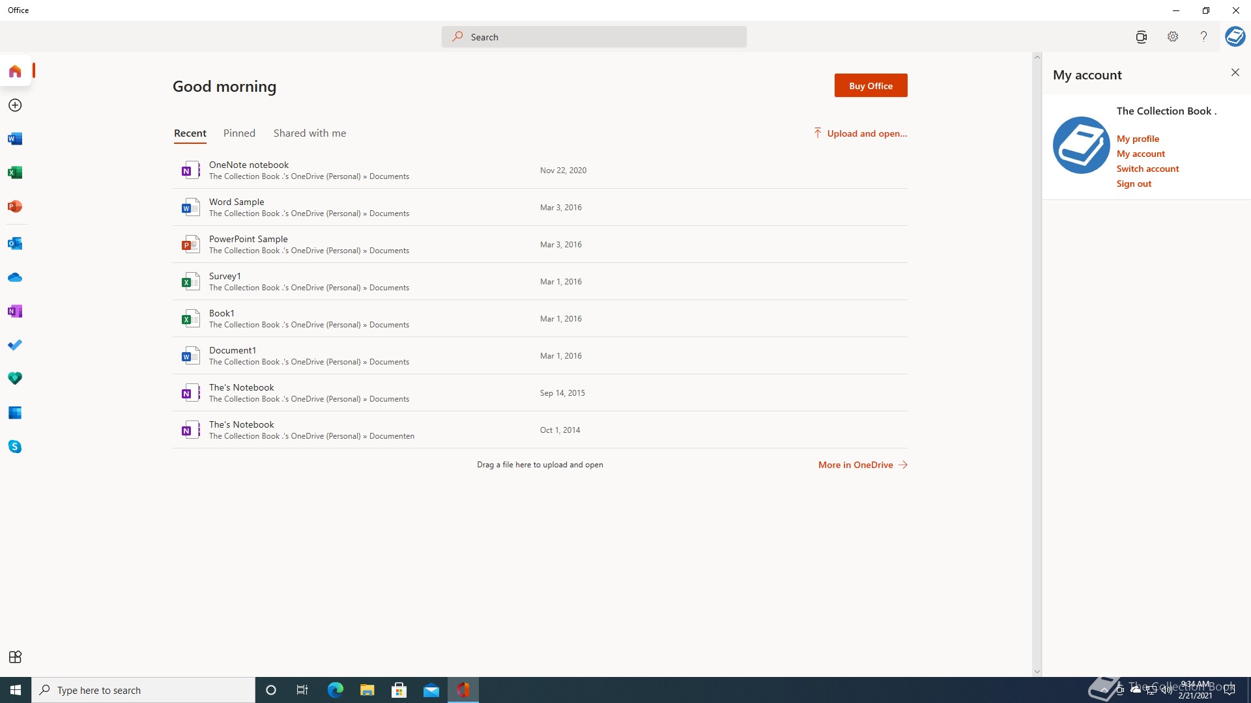Image resolution: width=1251 pixels, height=703 pixels.
Task: Open Word from the left sidebar
Action: [x=15, y=139]
